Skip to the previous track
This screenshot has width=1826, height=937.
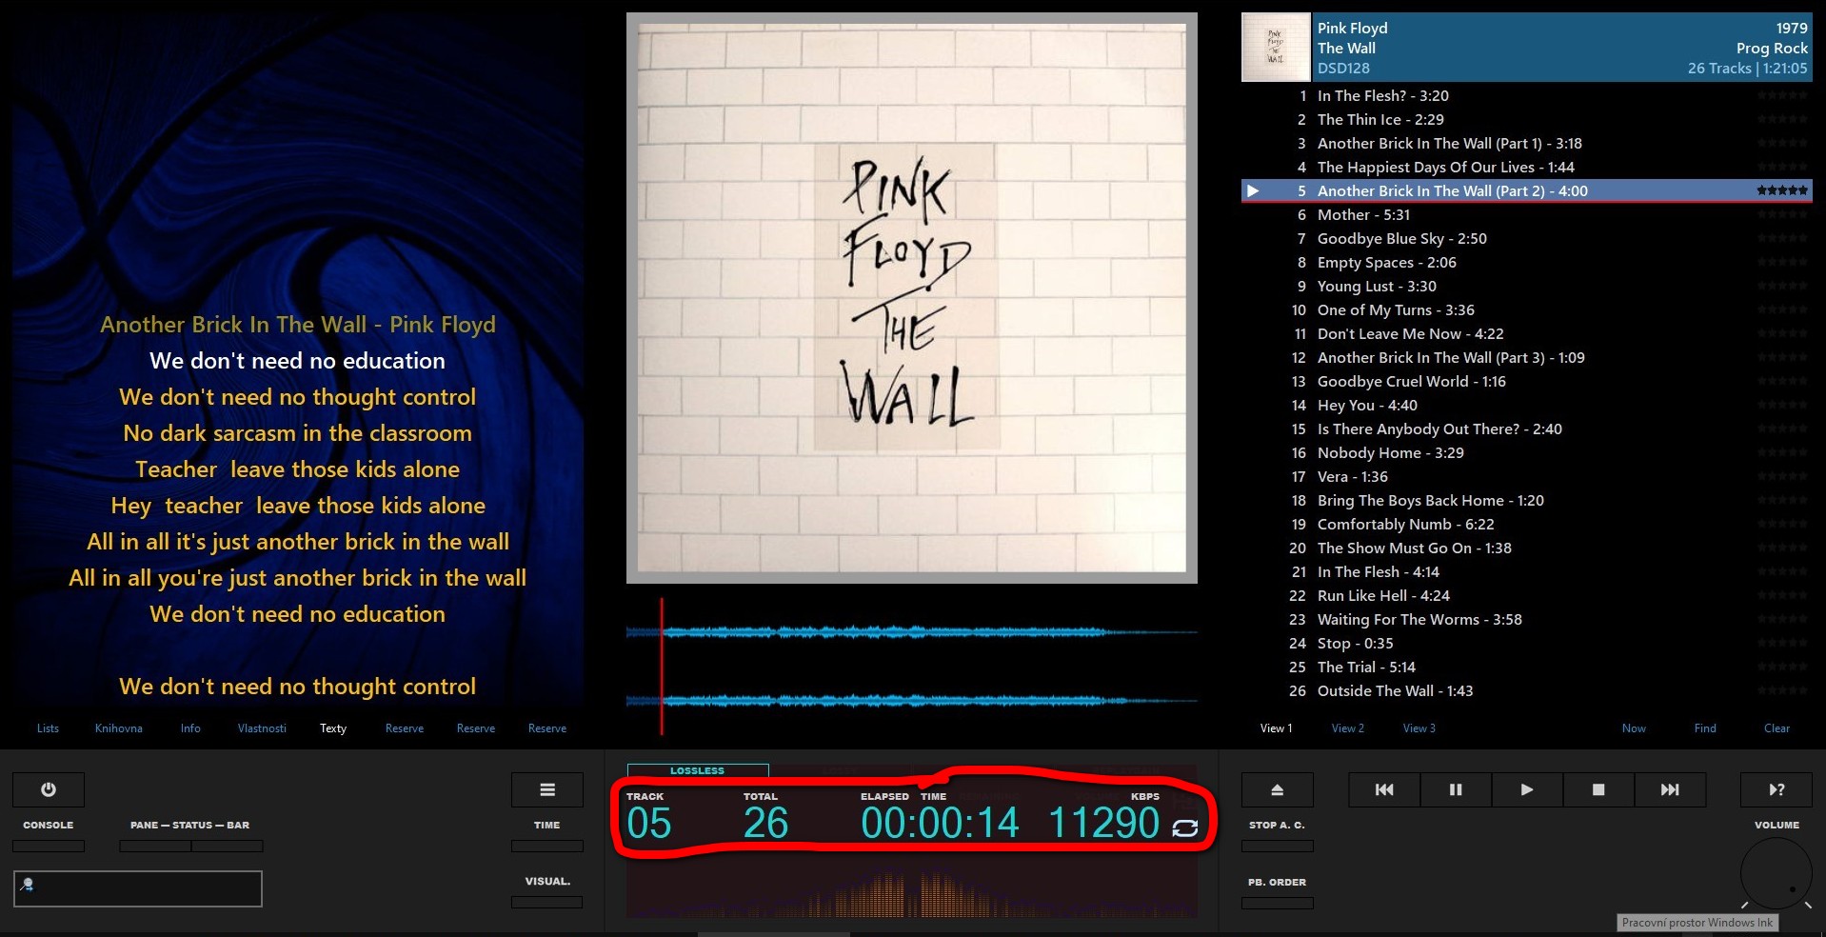point(1384,789)
